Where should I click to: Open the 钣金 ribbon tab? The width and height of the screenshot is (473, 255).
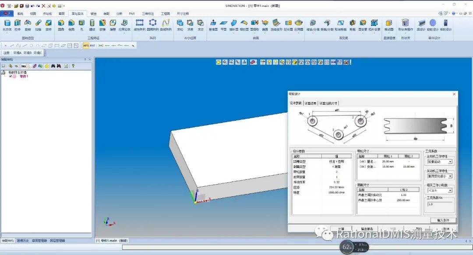coord(94,14)
